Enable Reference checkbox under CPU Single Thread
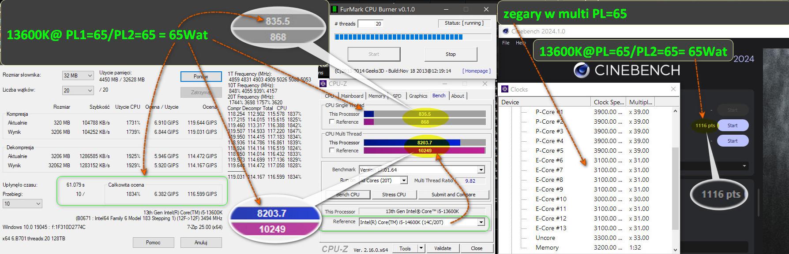789x254 pixels. (x=332, y=122)
